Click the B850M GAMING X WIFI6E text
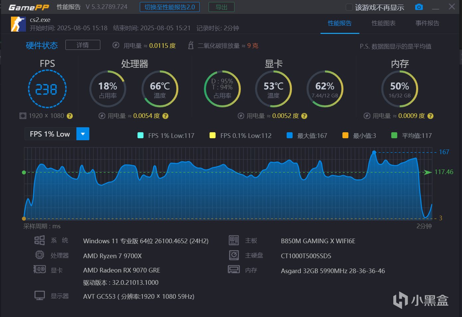The width and height of the screenshot is (462, 317). [318, 241]
